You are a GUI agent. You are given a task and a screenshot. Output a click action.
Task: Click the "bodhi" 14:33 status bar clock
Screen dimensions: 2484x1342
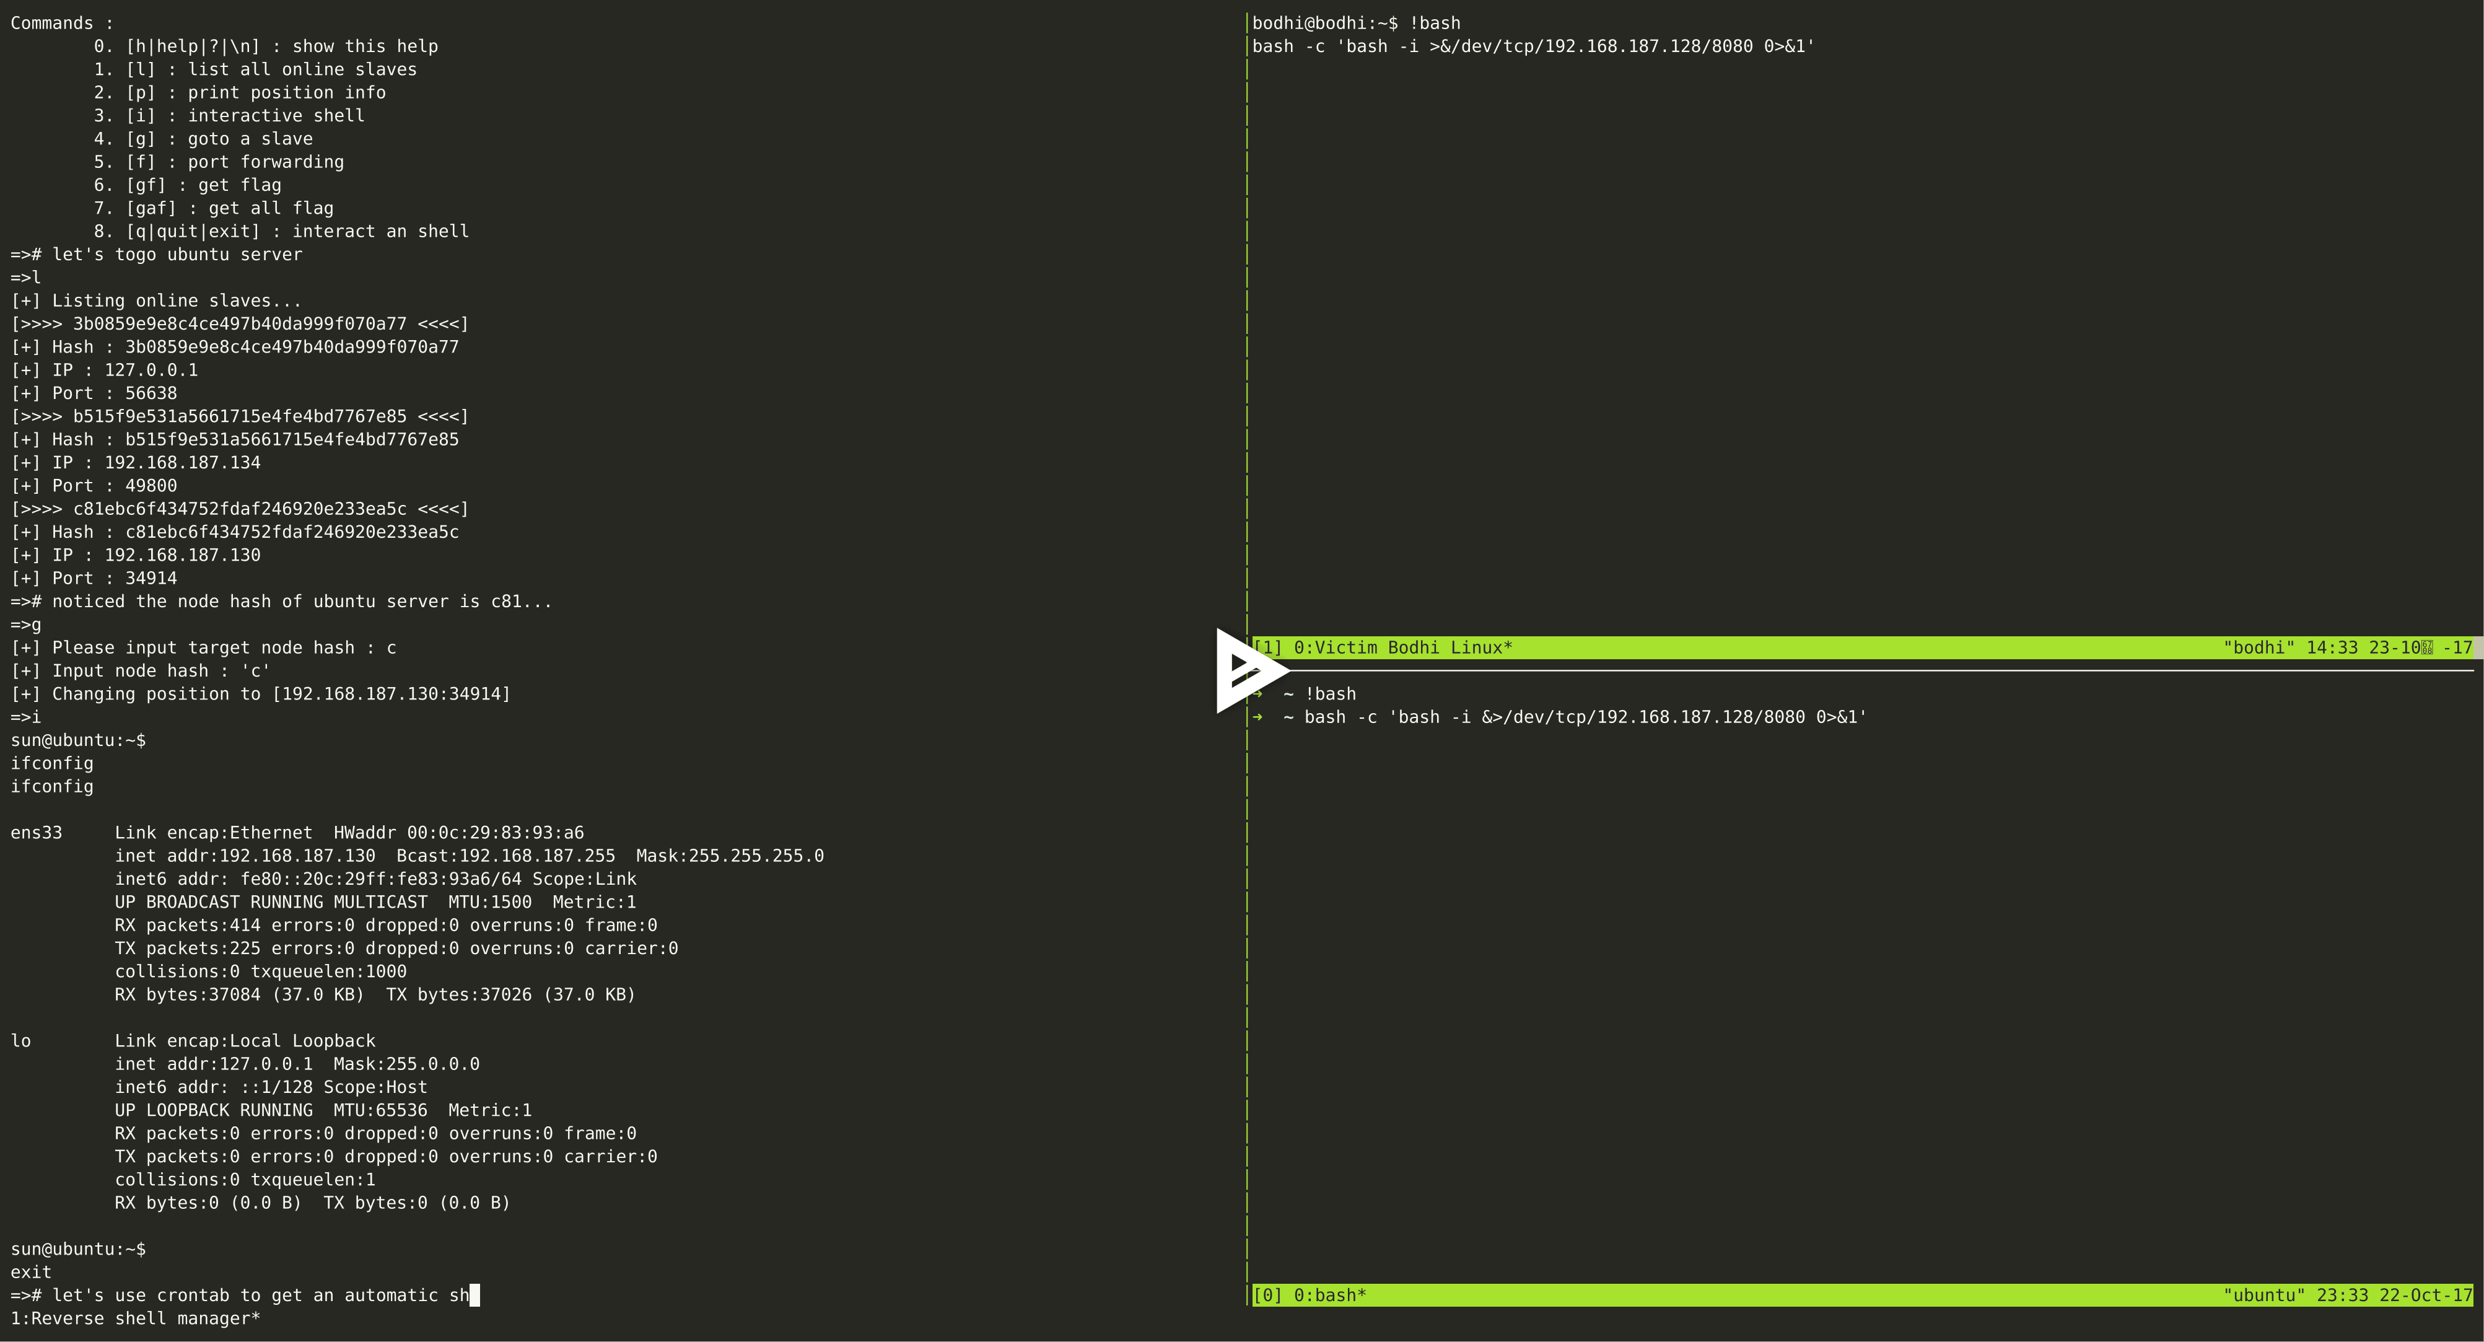point(2347,648)
